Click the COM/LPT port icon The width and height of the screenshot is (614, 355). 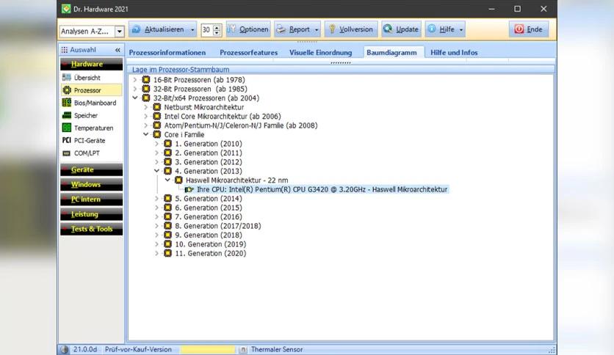[67, 153]
